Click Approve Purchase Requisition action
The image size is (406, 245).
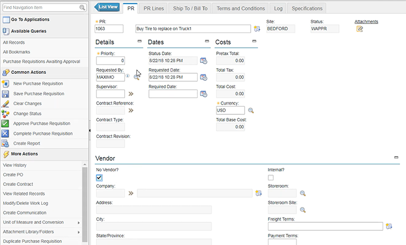coord(42,123)
